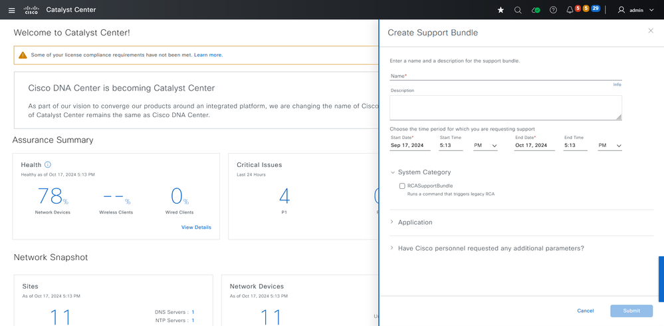Click the Network Devices count 11
Screen dimensions: 664x326
pyautogui.click(x=270, y=318)
